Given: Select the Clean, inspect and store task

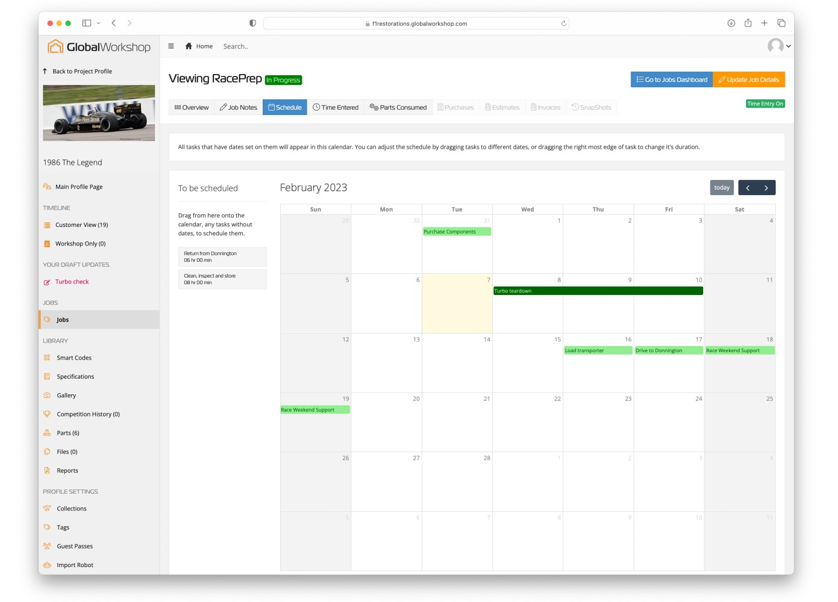Looking at the screenshot, I should point(222,279).
